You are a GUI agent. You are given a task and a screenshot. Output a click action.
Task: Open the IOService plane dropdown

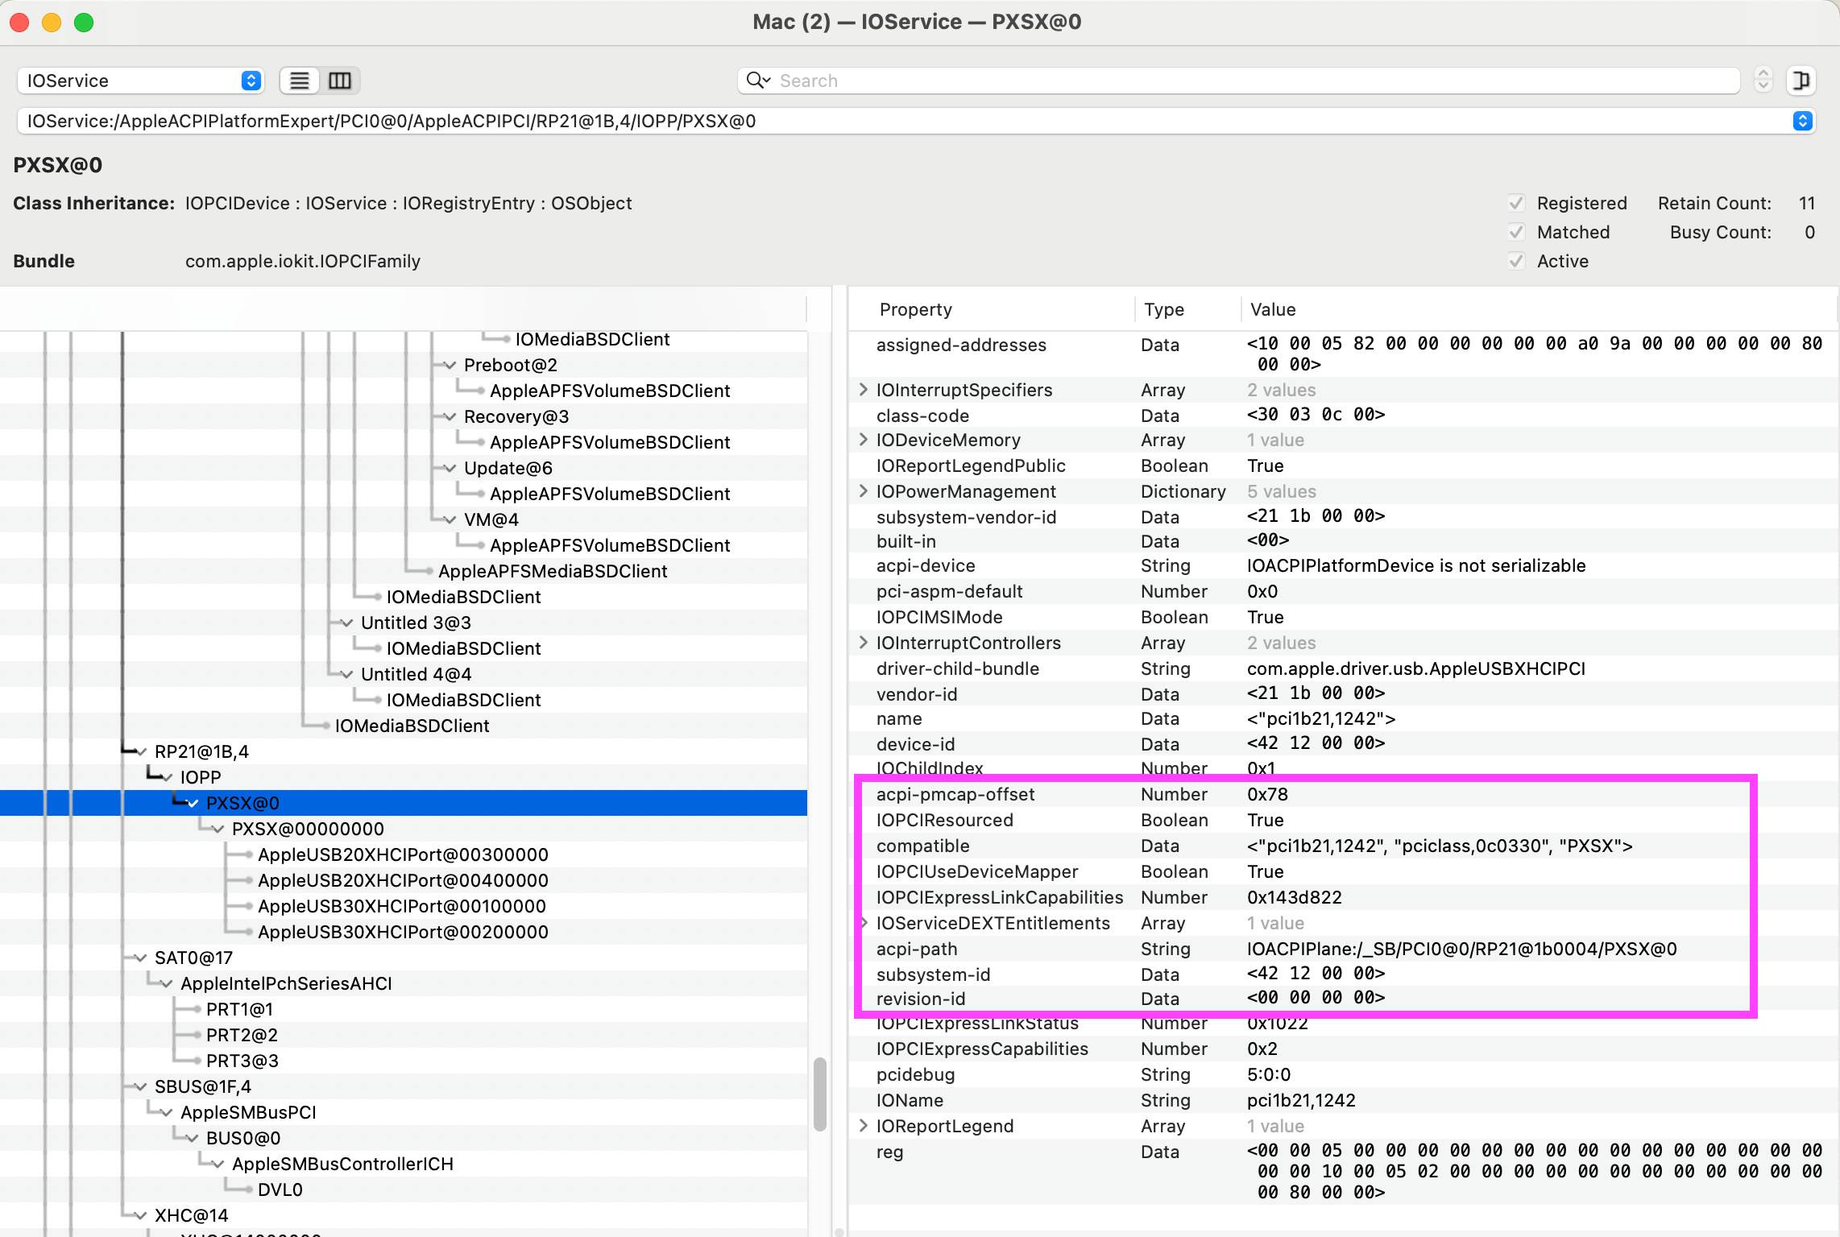tap(140, 81)
